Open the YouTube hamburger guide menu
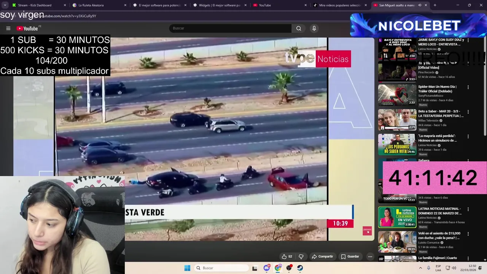The height and width of the screenshot is (274, 487). (x=8, y=28)
